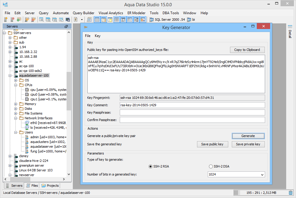This screenshot has width=296, height=198.
Task: Expand the OS folder under aquadataserver-100
Action: 15,80
